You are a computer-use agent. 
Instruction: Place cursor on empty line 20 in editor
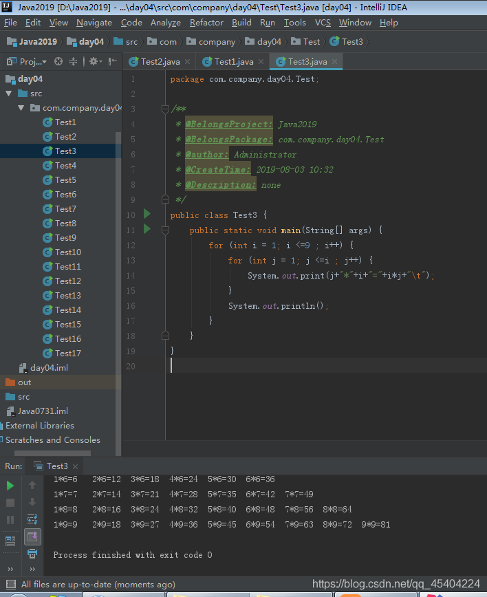click(326, 366)
